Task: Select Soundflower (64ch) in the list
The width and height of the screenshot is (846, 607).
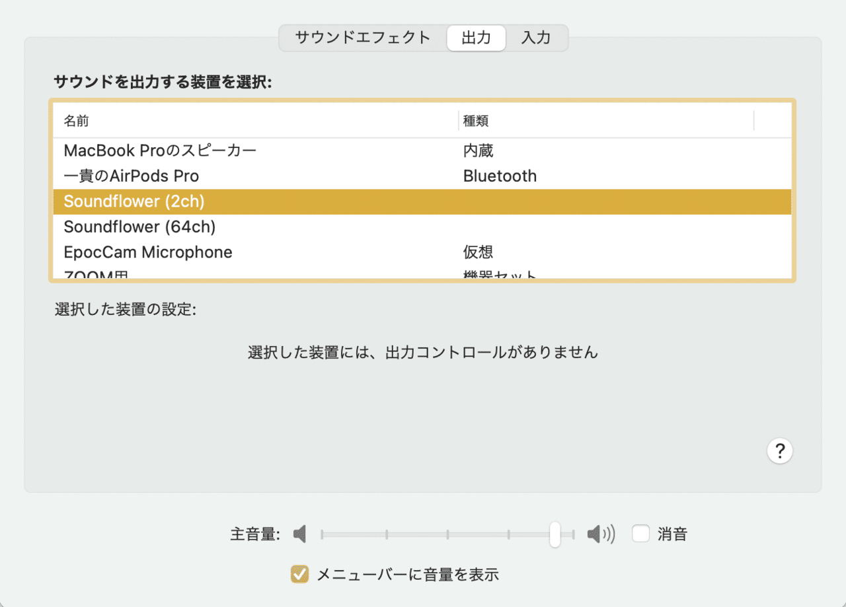Action: coord(139,227)
